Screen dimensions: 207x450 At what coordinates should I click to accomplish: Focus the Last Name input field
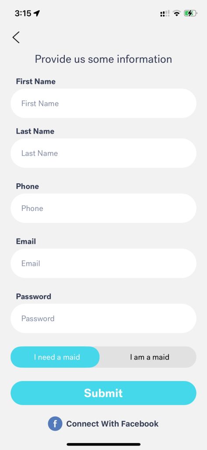point(103,153)
